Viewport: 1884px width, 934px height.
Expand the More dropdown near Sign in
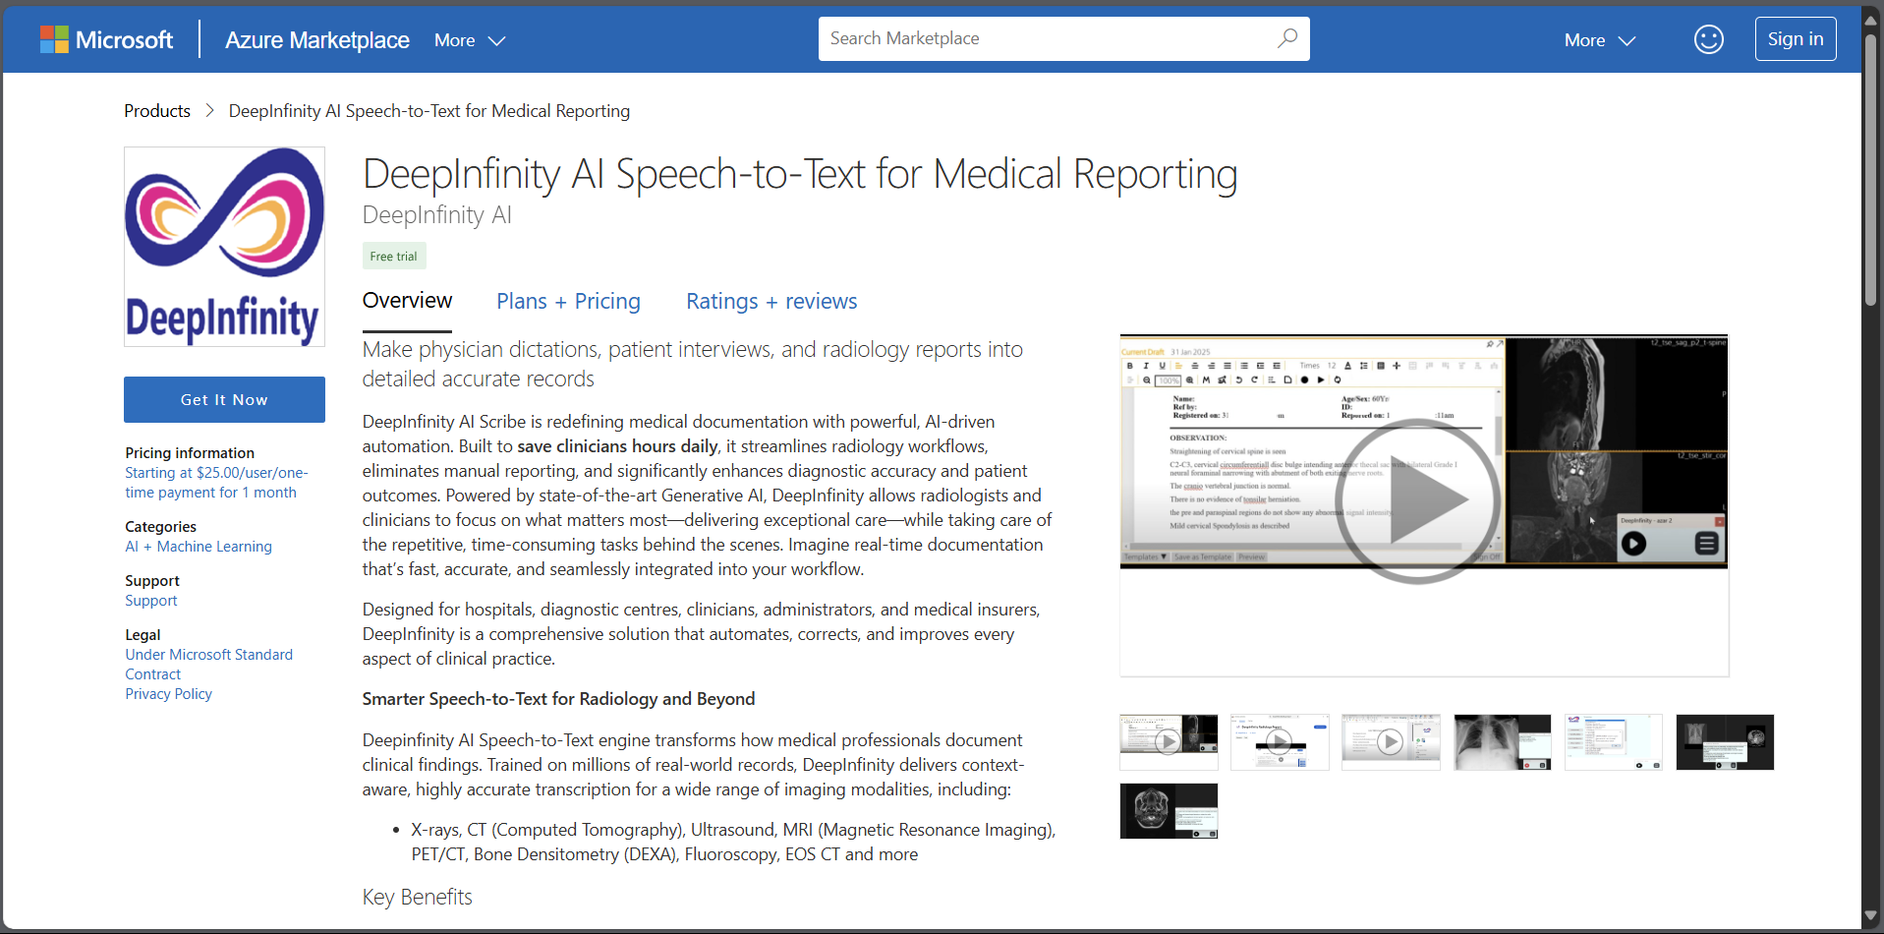(1599, 40)
